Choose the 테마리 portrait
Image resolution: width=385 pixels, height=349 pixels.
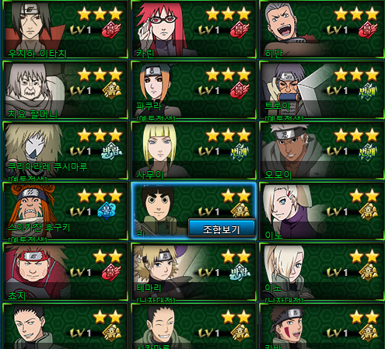[163, 272]
